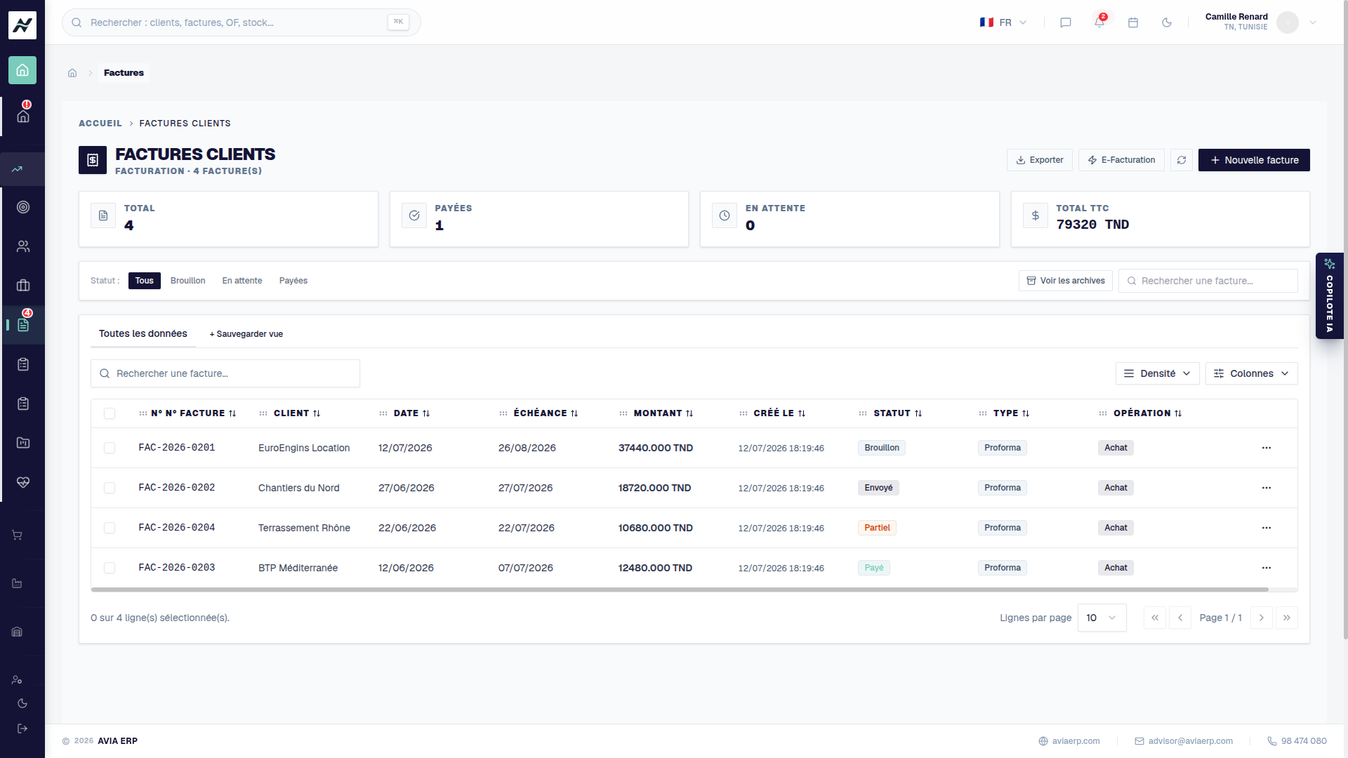Image resolution: width=1348 pixels, height=758 pixels.
Task: Open the shopping cart sidebar icon
Action: [x=18, y=536]
